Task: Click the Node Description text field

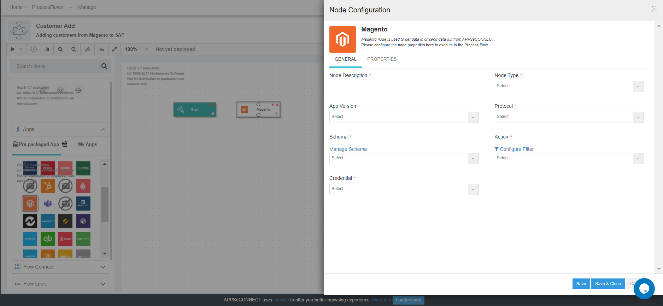Action: [x=406, y=86]
